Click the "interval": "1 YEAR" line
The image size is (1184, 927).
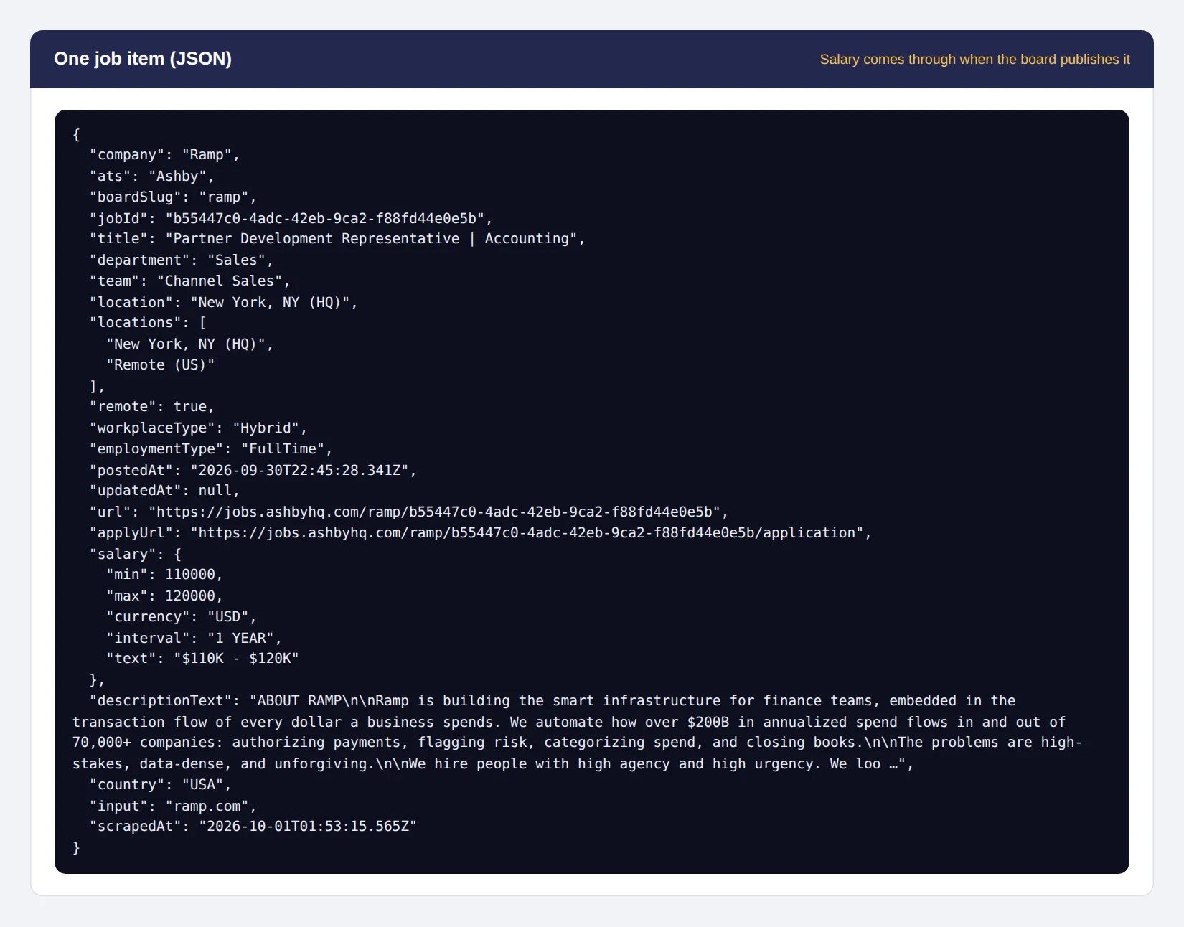[x=194, y=638]
